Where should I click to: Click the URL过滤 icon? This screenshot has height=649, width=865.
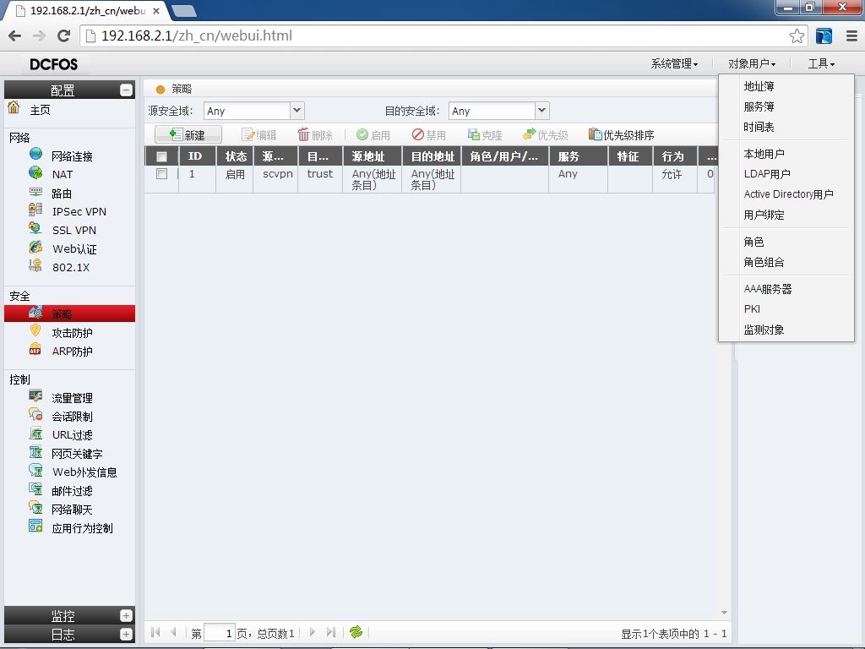click(35, 434)
